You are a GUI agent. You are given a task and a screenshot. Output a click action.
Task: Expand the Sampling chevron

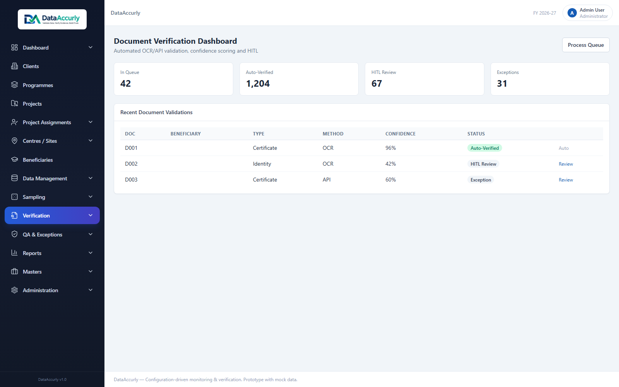[x=91, y=197]
